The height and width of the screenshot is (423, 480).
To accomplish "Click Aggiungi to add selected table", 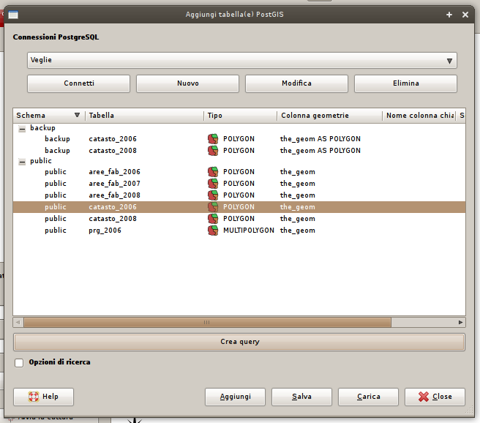I will [235, 397].
